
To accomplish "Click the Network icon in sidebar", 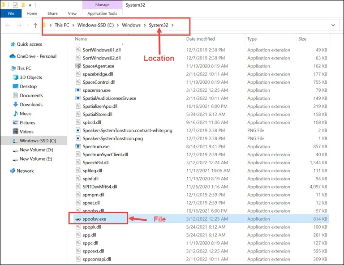I will 13,171.
